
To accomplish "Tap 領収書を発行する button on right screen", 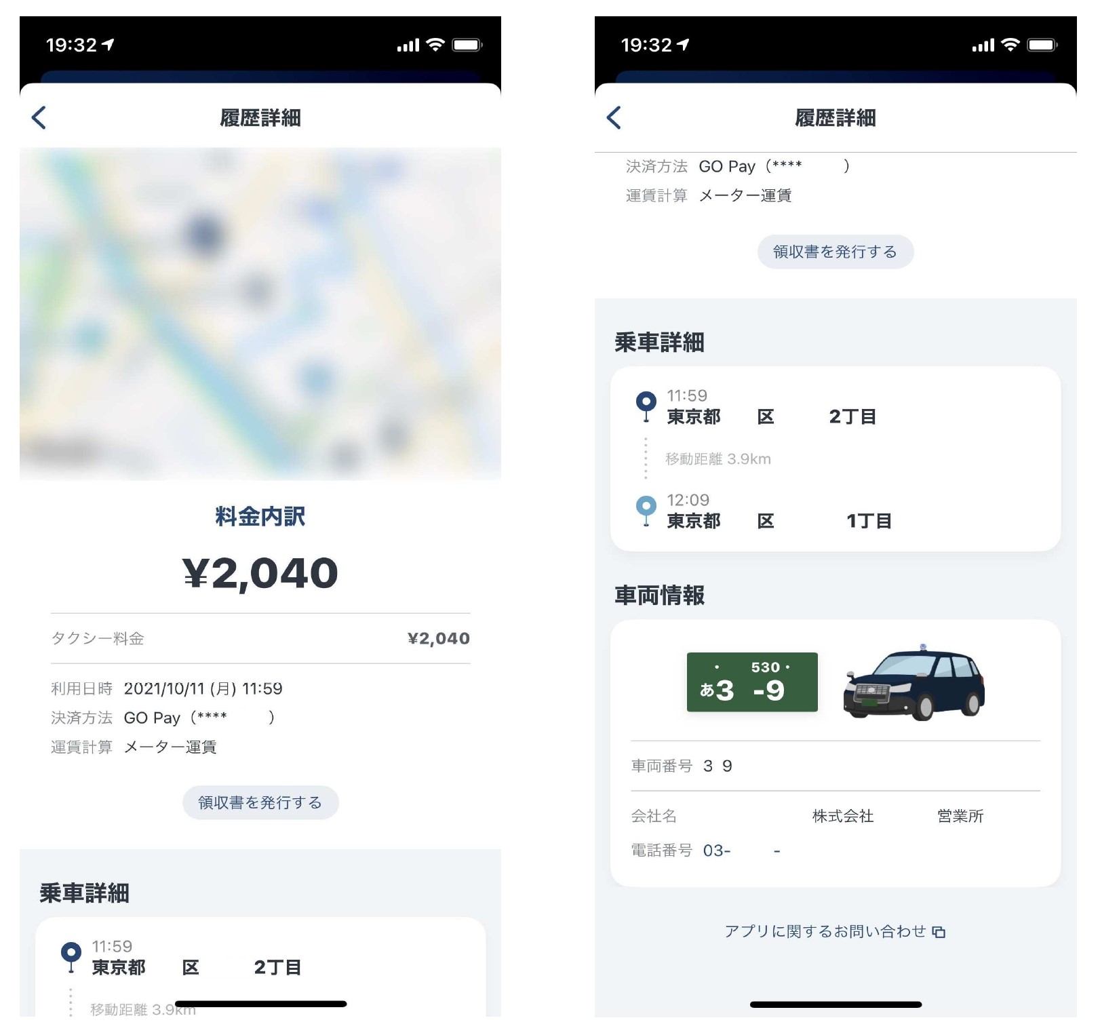I will (836, 252).
